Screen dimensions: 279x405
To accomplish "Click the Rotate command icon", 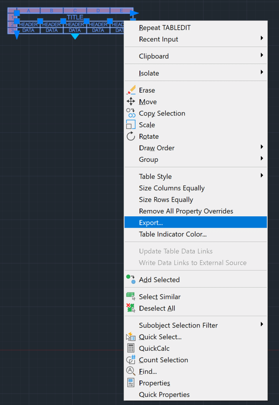I will 131,136.
